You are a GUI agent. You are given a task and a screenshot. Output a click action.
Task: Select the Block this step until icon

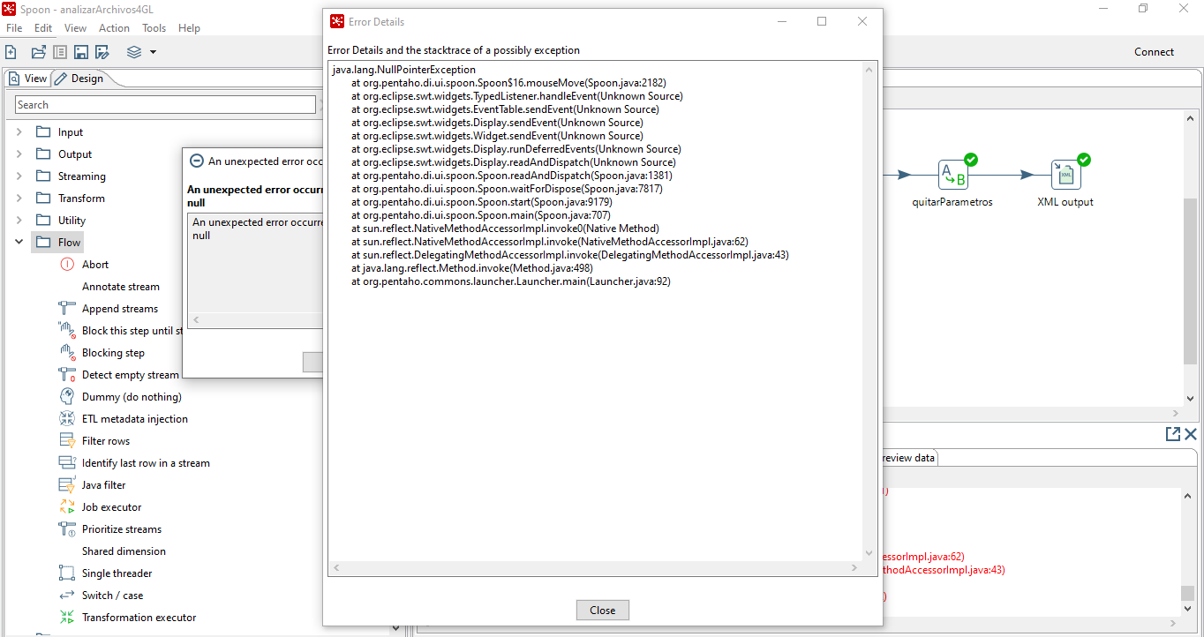67,330
